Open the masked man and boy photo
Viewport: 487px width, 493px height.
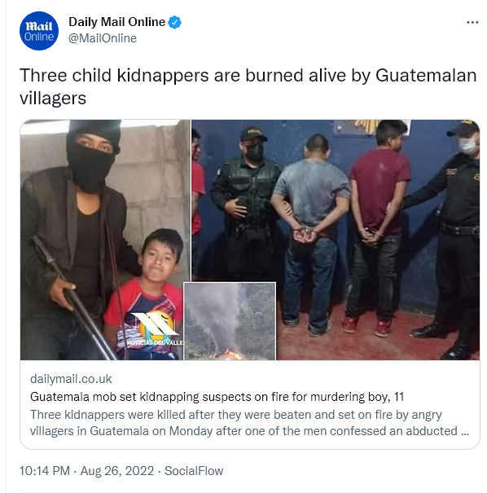105,240
